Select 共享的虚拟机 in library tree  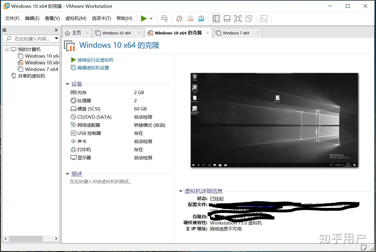click(31, 76)
